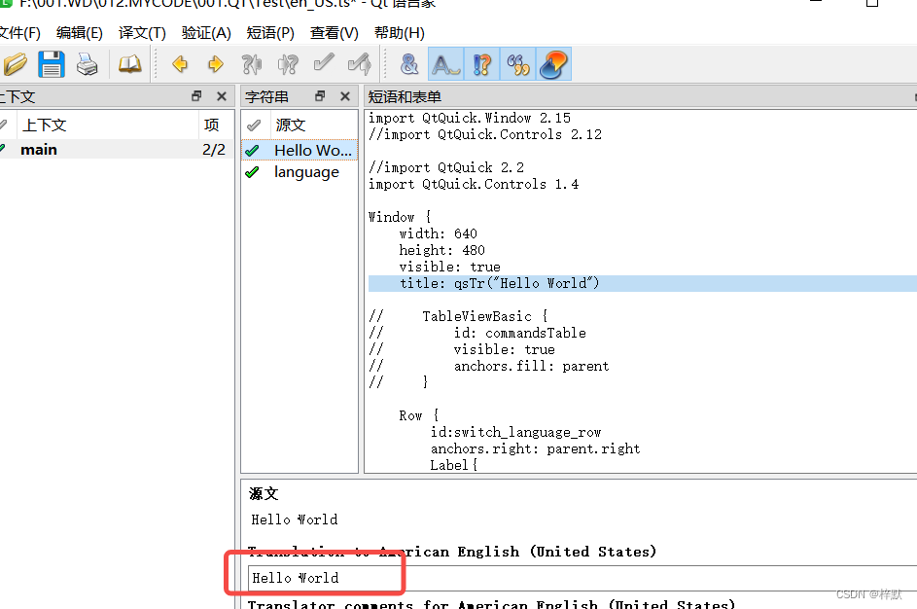The width and height of the screenshot is (917, 609).
Task: Select the main context row
Action: tap(117, 150)
